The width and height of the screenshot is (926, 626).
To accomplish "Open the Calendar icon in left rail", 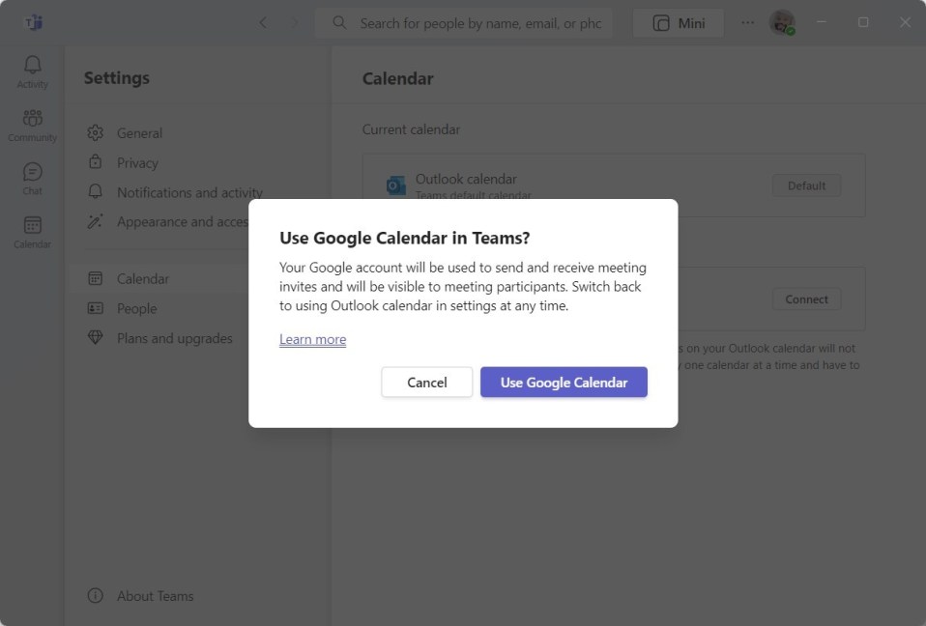I will click(33, 225).
